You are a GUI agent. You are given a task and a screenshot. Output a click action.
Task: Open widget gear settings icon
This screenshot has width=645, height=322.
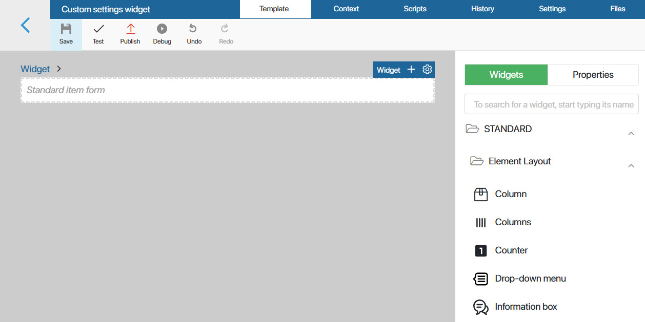pos(427,70)
